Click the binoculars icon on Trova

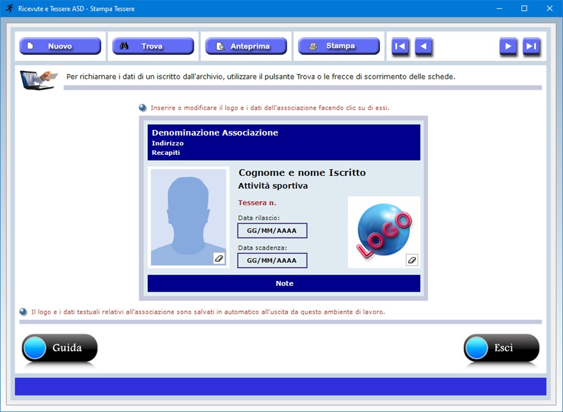pyautogui.click(x=124, y=45)
